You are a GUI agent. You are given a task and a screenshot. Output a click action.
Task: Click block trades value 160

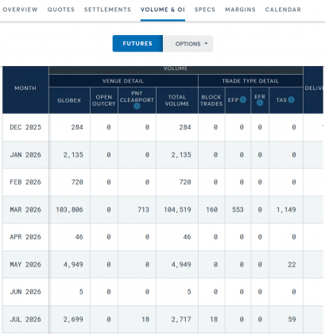[212, 210]
